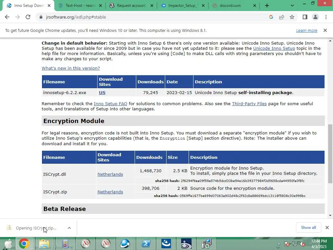
Task: Open the blue globe browser taskbar icon
Action: tap(125, 243)
